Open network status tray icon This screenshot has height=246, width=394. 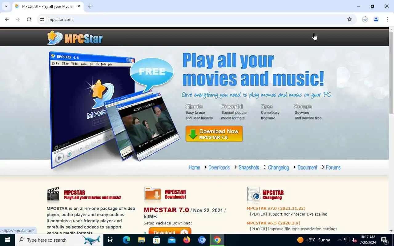[x=347, y=240]
